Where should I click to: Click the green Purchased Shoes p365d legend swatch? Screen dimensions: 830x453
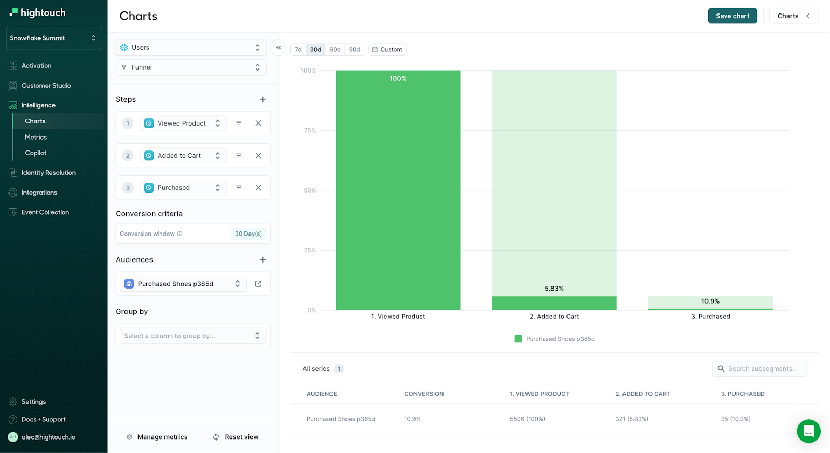click(x=518, y=339)
